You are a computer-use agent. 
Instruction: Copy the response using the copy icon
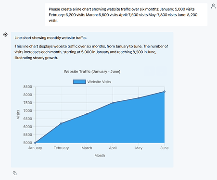point(14,173)
